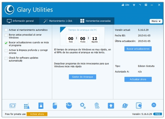Click the undo restore arrow icon
The height and width of the screenshot is (119, 165).
tap(140, 5)
